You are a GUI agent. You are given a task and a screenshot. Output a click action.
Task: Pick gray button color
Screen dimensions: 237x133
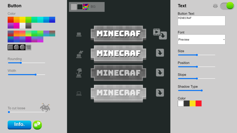click(x=28, y=26)
